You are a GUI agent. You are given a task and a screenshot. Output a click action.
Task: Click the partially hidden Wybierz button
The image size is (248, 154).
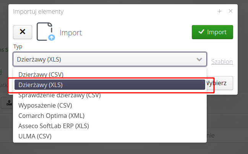[220, 83]
